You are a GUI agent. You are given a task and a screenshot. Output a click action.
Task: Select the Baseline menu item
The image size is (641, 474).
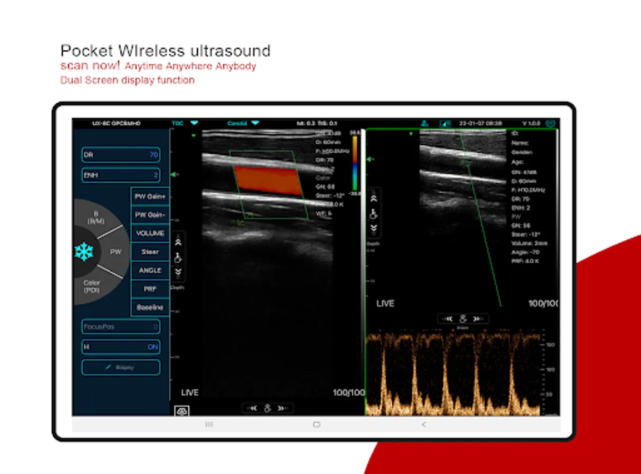point(150,307)
